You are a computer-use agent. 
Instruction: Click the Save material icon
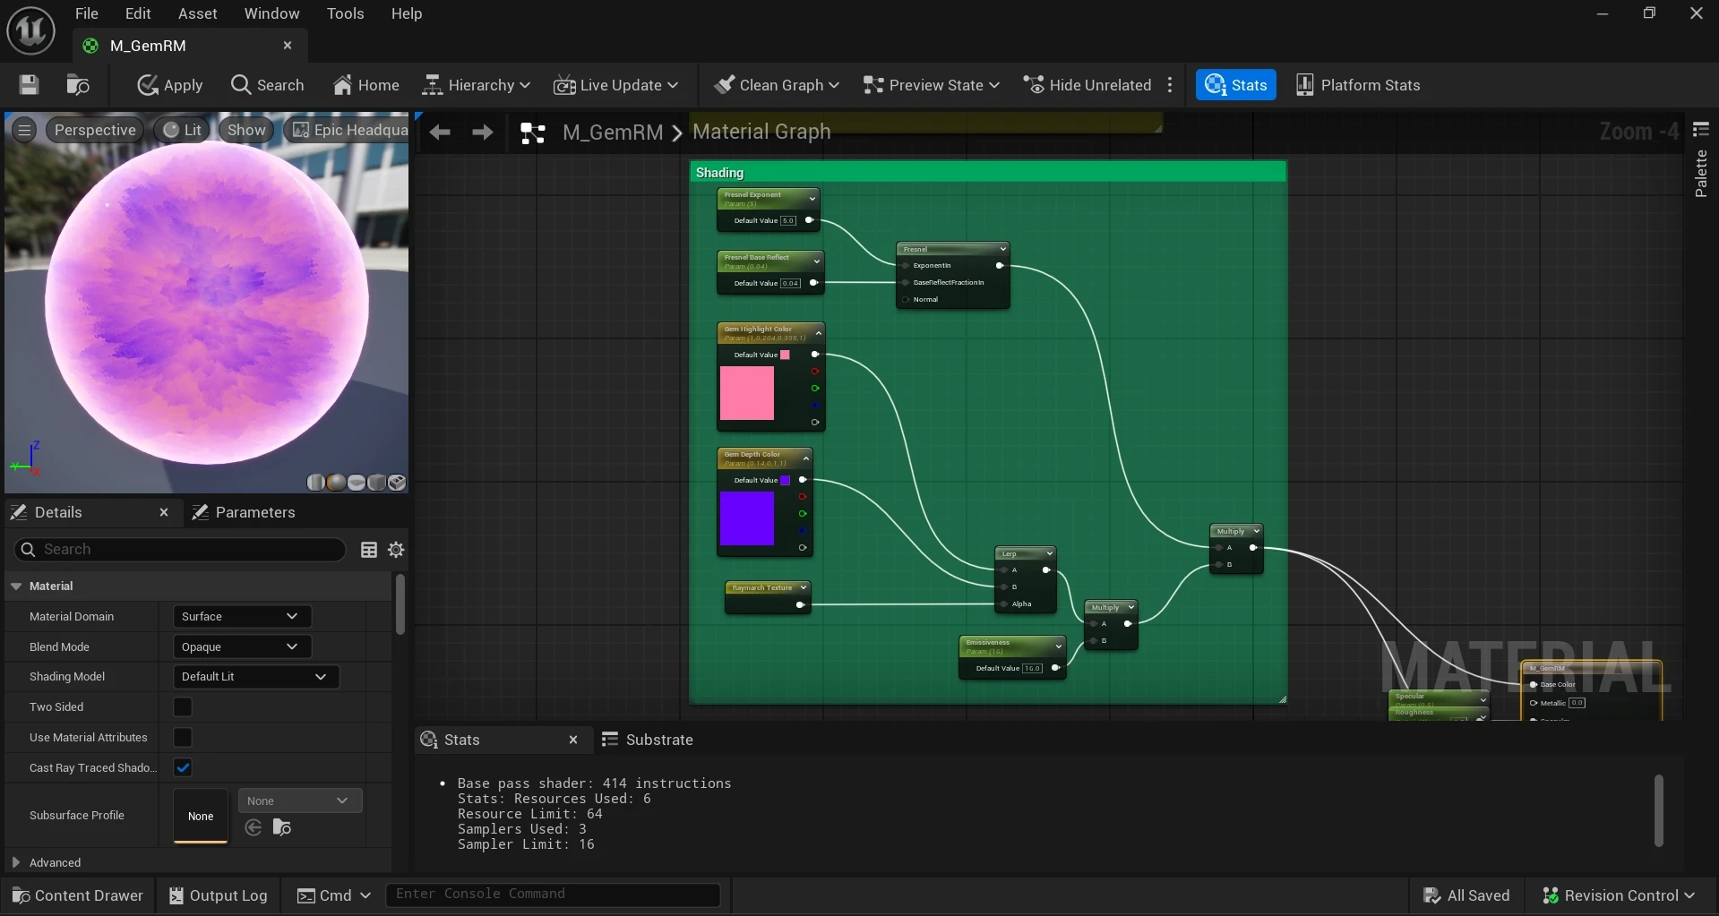(x=29, y=85)
